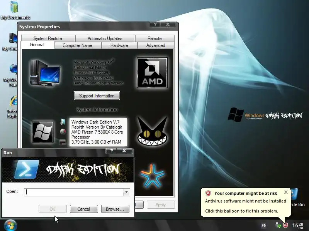Click Browse... in the Run dialog
Image resolution: width=309 pixels, height=231 pixels.
(115, 209)
